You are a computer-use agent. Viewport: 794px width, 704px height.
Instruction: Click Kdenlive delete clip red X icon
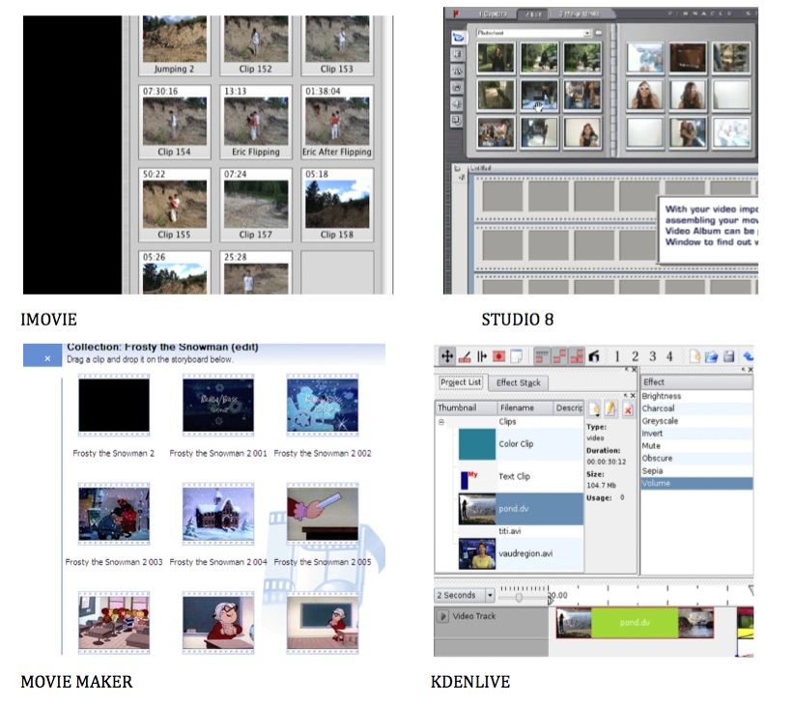(x=628, y=409)
